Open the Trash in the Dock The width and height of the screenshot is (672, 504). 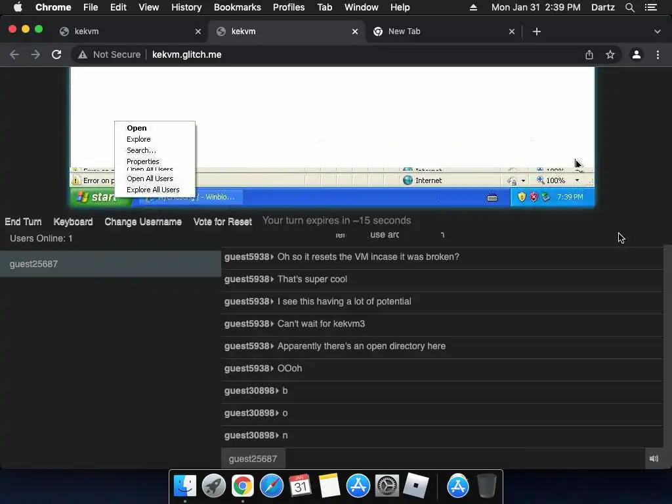coord(486,486)
